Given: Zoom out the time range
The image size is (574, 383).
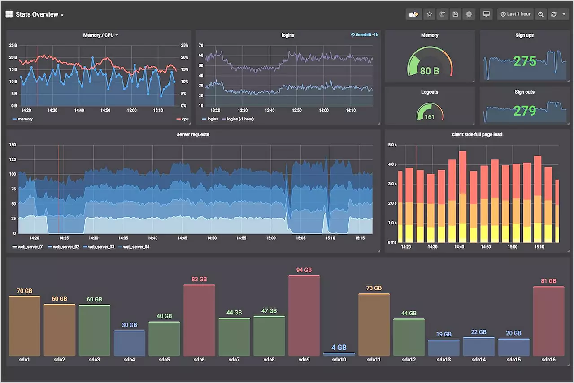Looking at the screenshot, I should point(541,14).
